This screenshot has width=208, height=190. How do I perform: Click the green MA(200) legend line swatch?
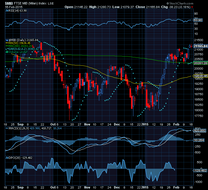tap(7, 46)
